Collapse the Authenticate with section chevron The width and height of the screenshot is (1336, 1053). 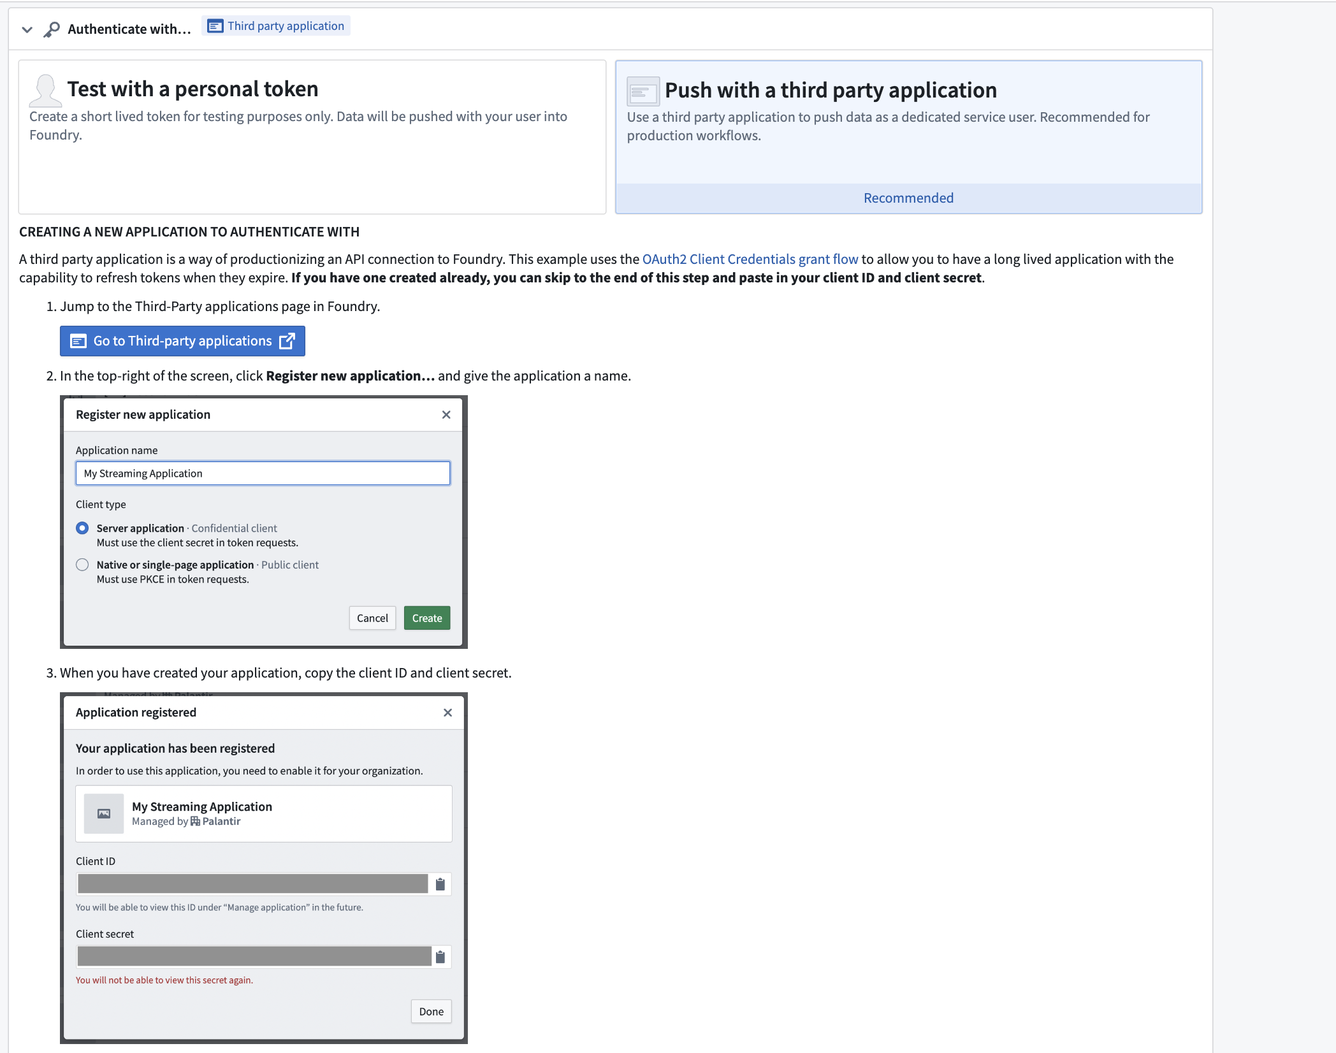coord(27,29)
